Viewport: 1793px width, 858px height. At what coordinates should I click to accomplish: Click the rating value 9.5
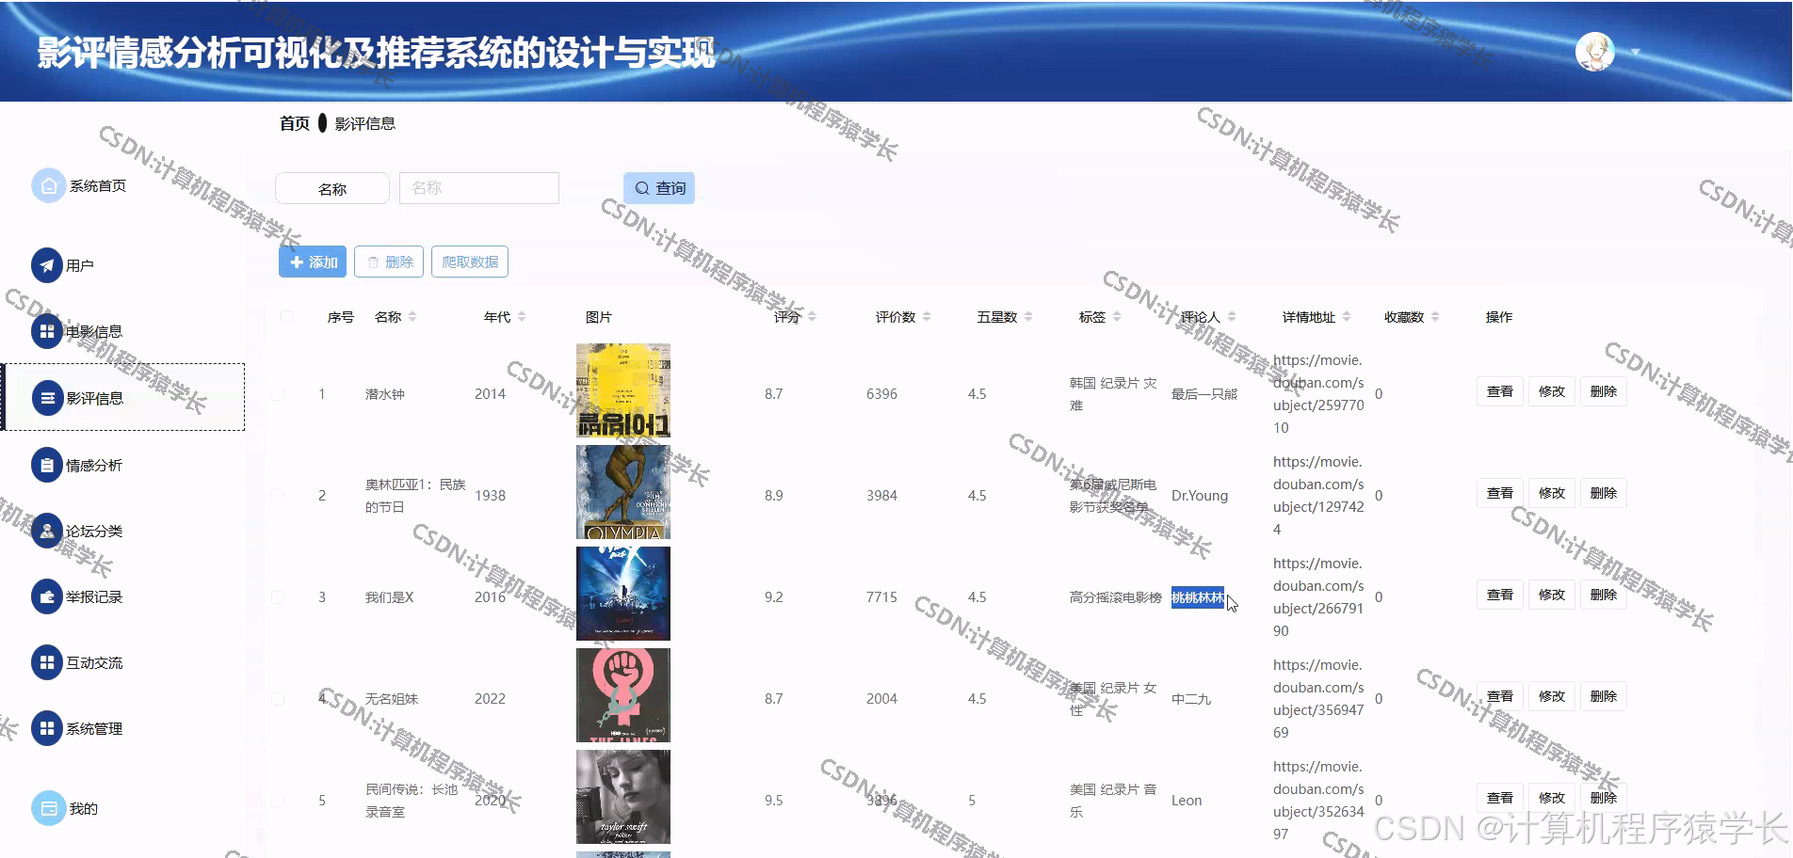pos(774,801)
